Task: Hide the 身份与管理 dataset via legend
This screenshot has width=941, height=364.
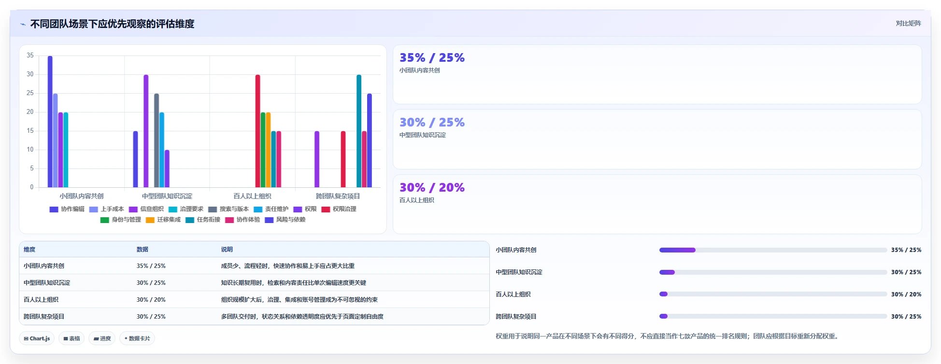Action: (121, 220)
